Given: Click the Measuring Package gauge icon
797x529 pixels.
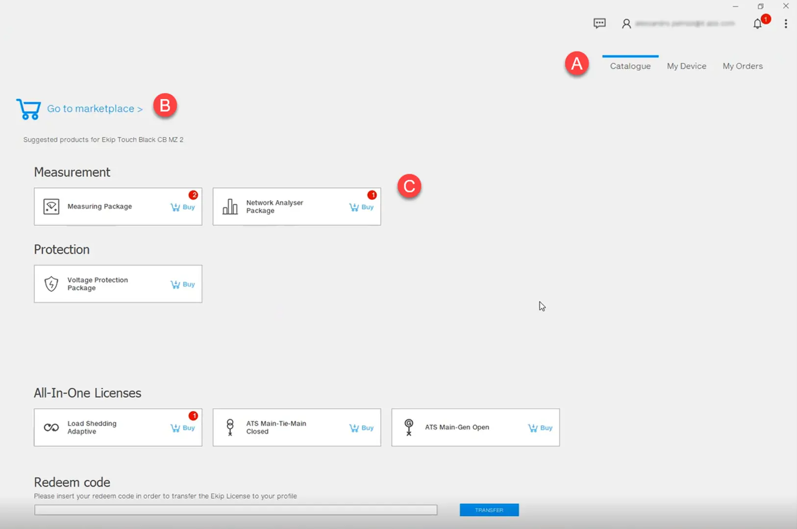Looking at the screenshot, I should coord(51,206).
